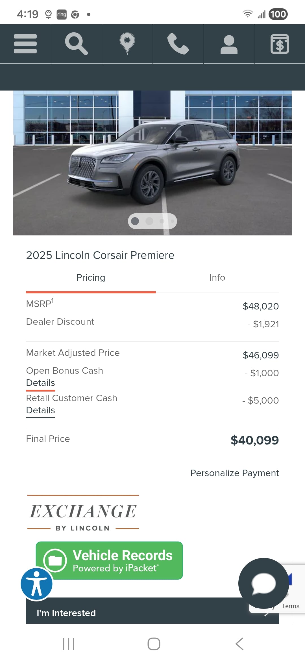Tap the search magnifier icon
The height and width of the screenshot is (662, 305).
pyautogui.click(x=76, y=44)
